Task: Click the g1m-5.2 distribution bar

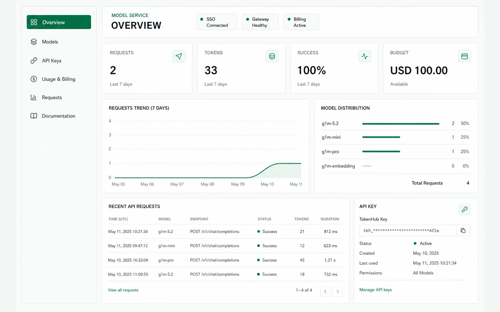Action: (401, 124)
